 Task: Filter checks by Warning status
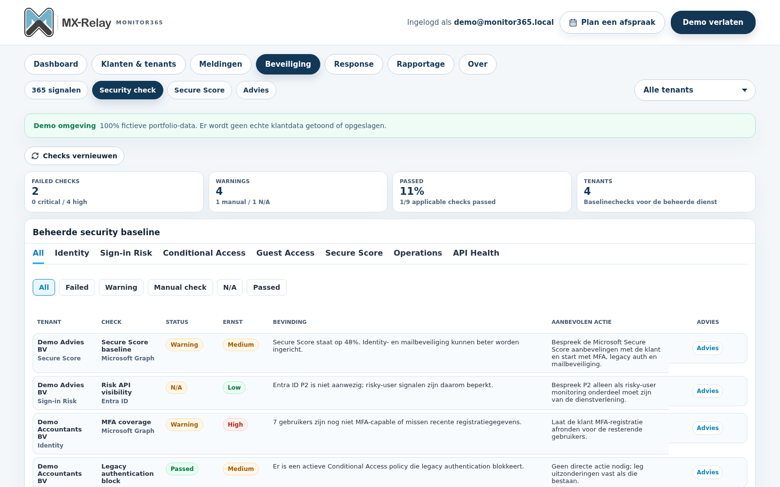click(x=121, y=287)
